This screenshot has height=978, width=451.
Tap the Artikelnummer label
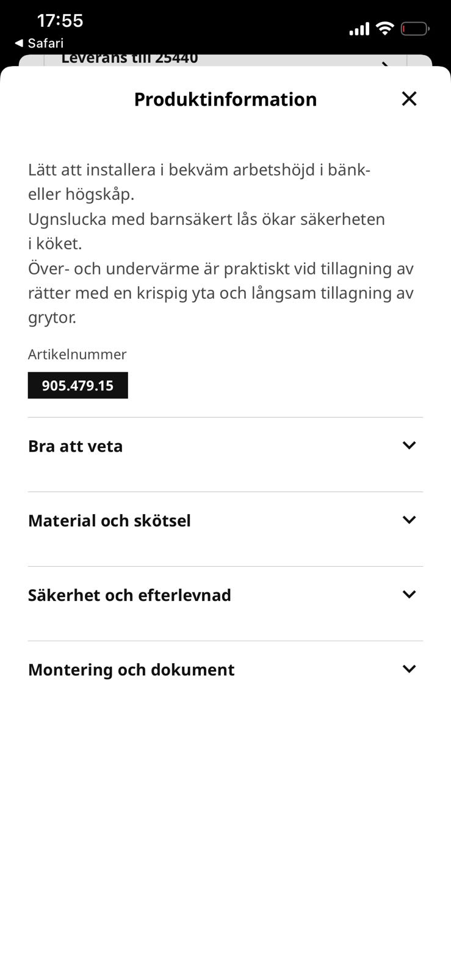(77, 355)
